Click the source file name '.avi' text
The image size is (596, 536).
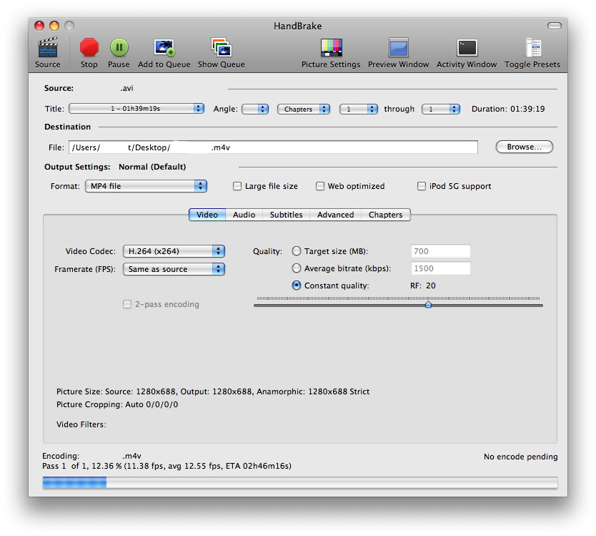127,88
